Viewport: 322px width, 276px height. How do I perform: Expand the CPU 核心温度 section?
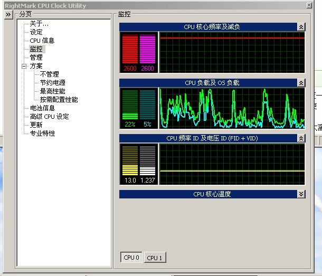[x=301, y=194]
